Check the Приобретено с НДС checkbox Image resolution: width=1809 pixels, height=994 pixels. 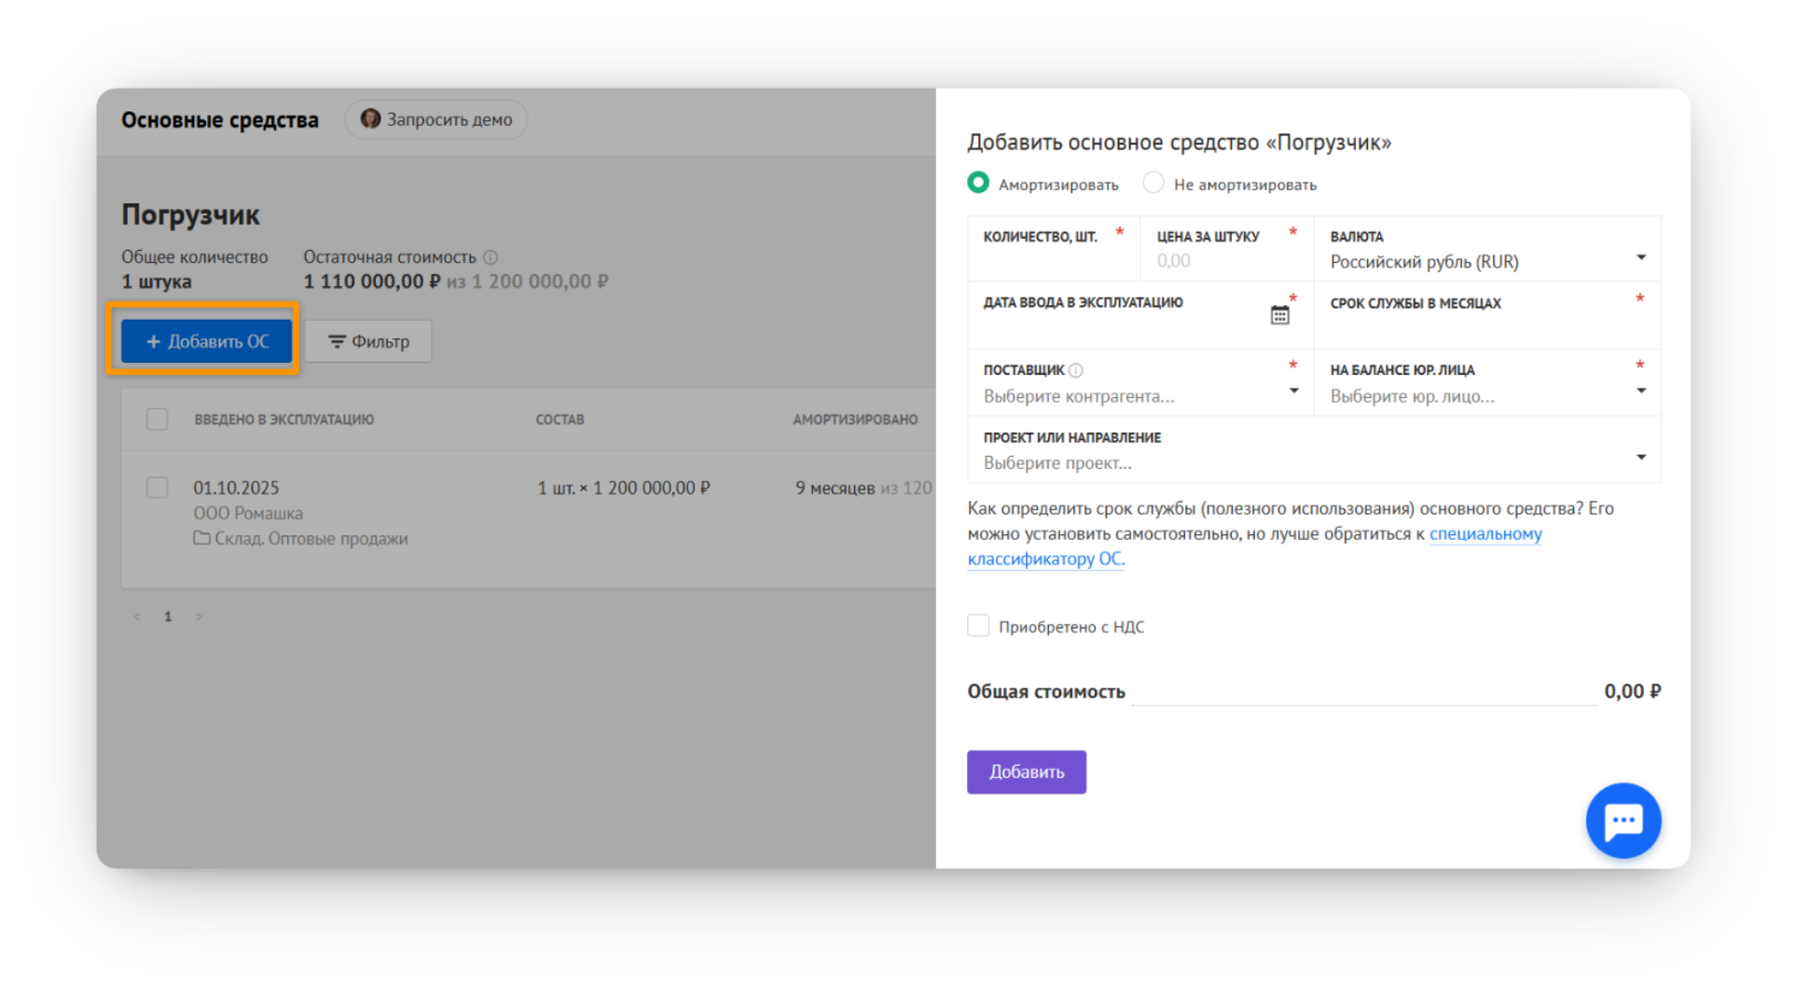(978, 626)
